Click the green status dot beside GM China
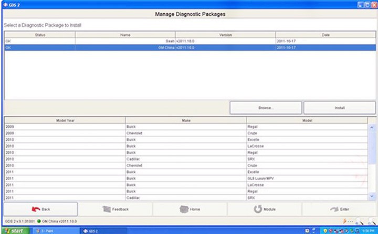Screen dimensions: 378x234 pyautogui.click(x=39, y=221)
